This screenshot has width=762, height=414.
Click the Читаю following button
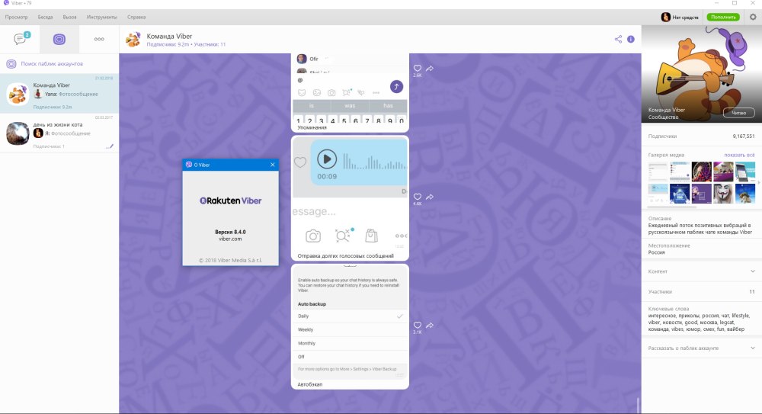point(738,113)
